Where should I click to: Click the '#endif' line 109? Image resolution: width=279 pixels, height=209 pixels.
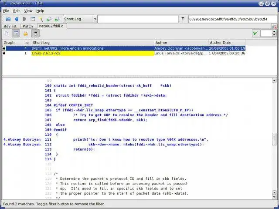click(60, 130)
